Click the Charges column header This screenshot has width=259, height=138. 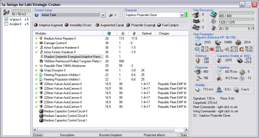[x=164, y=33]
